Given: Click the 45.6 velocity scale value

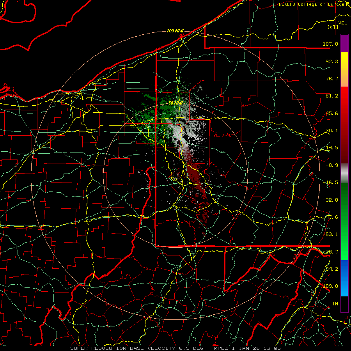Looking at the screenshot, I should pos(332,113).
